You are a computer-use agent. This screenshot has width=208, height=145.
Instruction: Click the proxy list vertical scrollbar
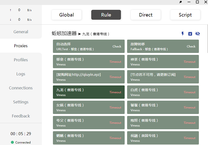click(x=207, y=39)
